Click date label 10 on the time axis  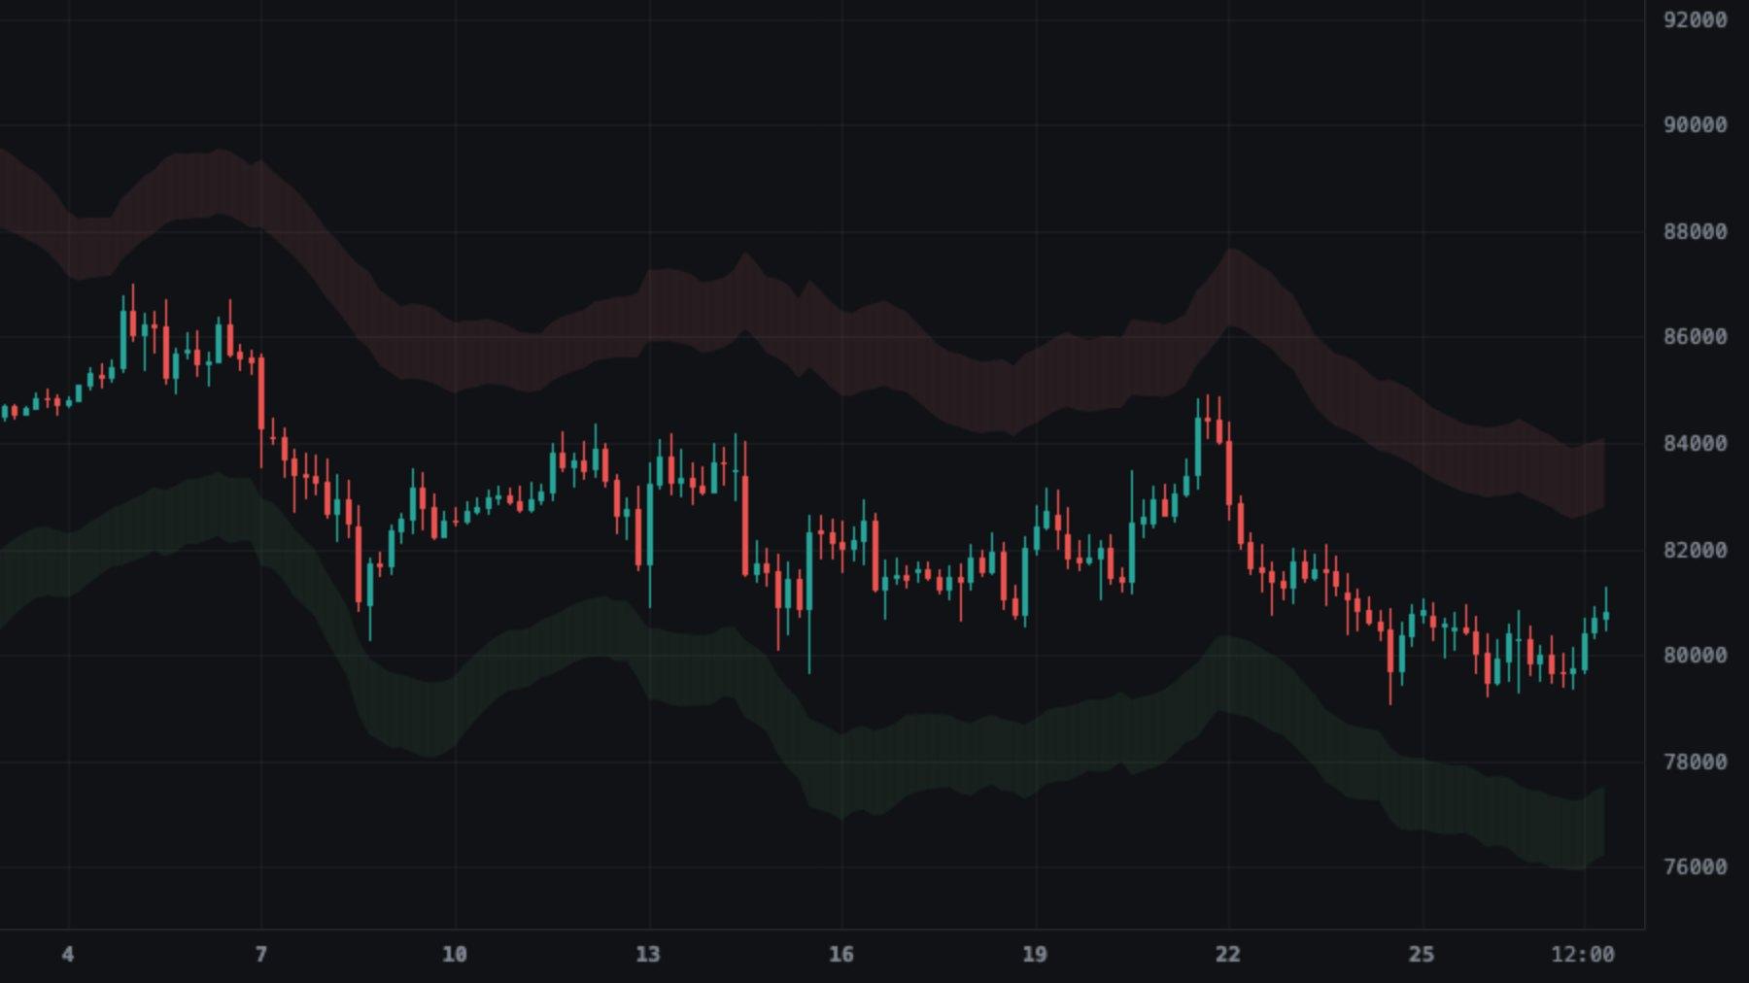[454, 955]
